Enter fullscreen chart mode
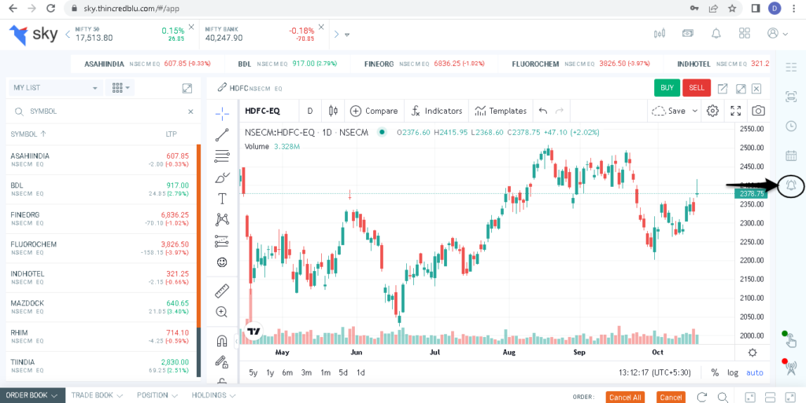806x403 pixels. pyautogui.click(x=736, y=111)
